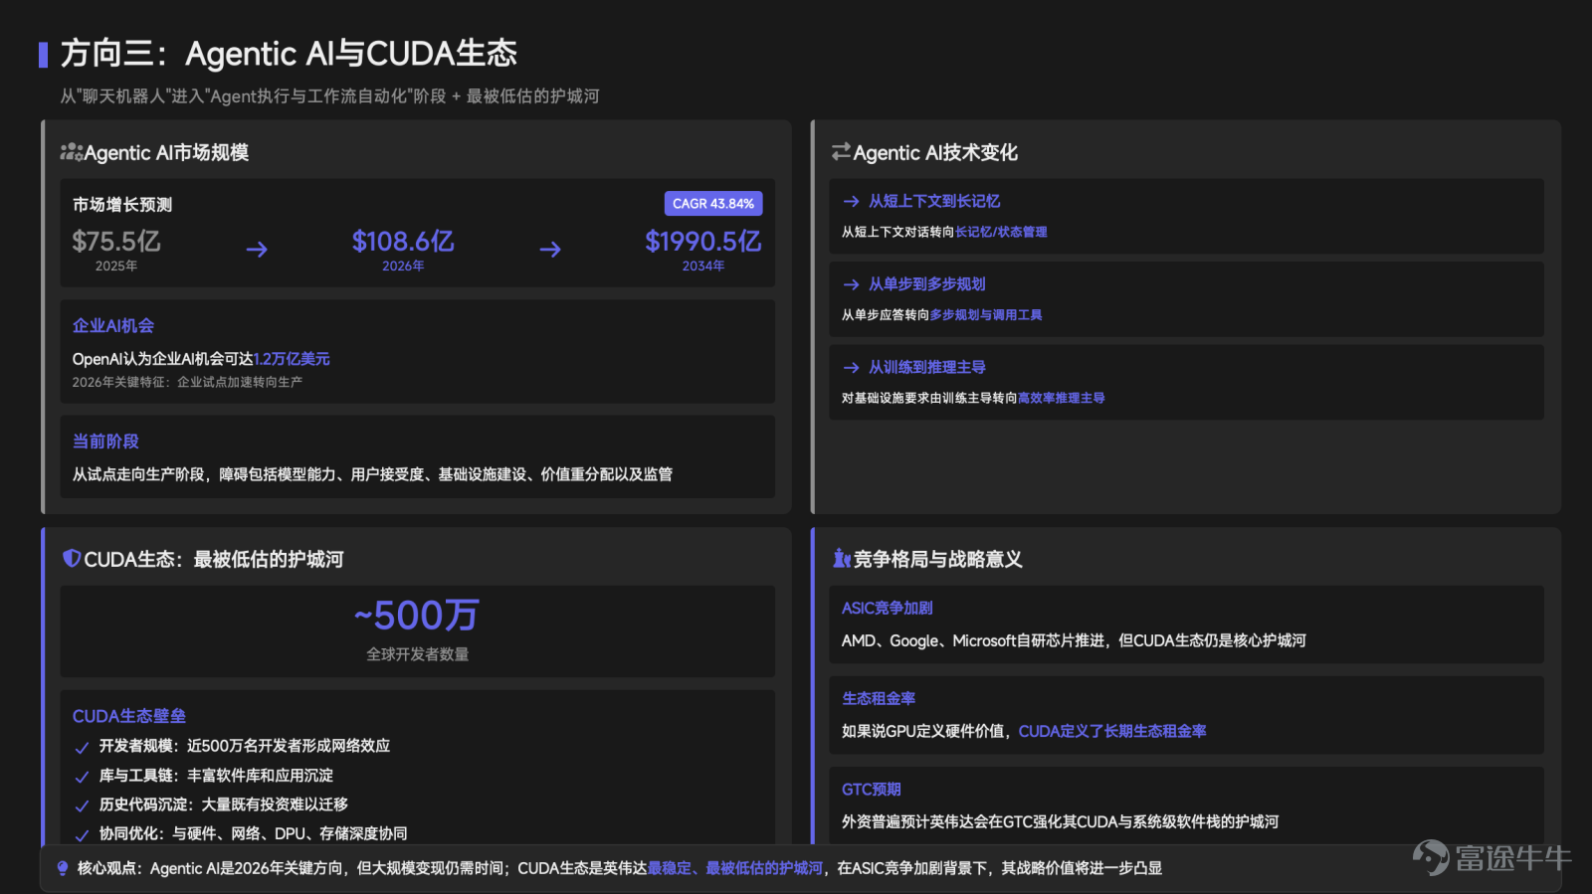Click the CAGR 43.84% badge
This screenshot has width=1592, height=894.
[713, 203]
